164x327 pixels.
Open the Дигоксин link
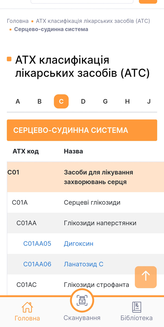coord(79,244)
